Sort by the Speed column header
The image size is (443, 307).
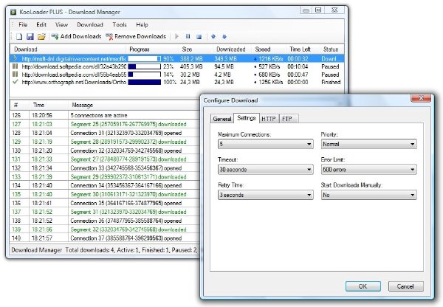[269, 49]
